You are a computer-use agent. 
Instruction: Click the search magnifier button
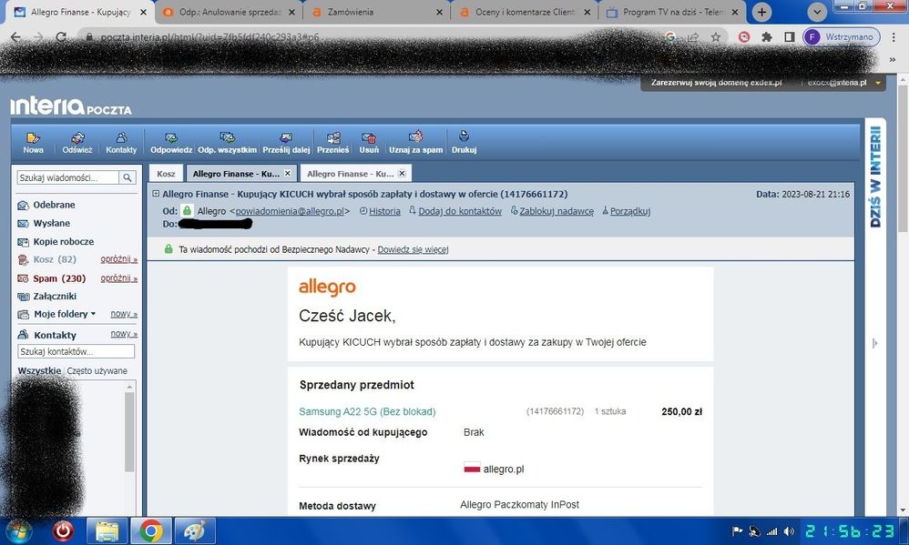pos(128,177)
